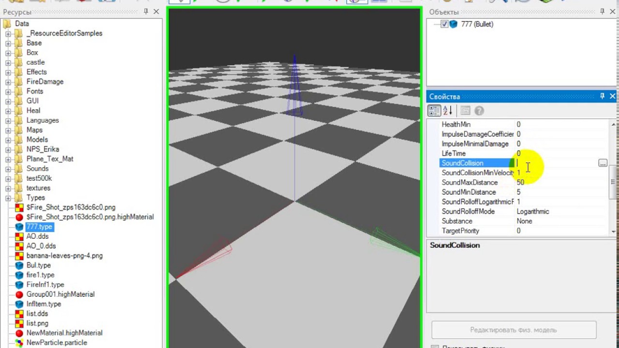
Task: Select the TargetPriority property row
Action: tap(524, 231)
